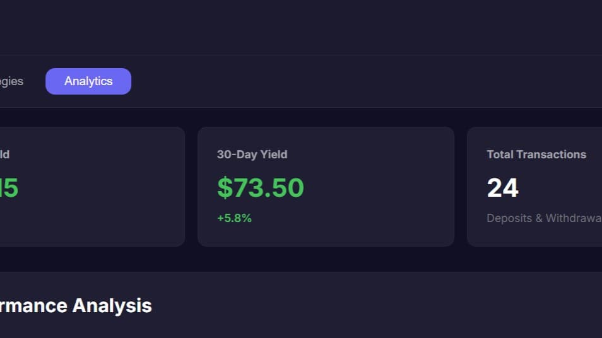Select the 24 transactions count
The width and height of the screenshot is (602, 338).
(x=502, y=188)
